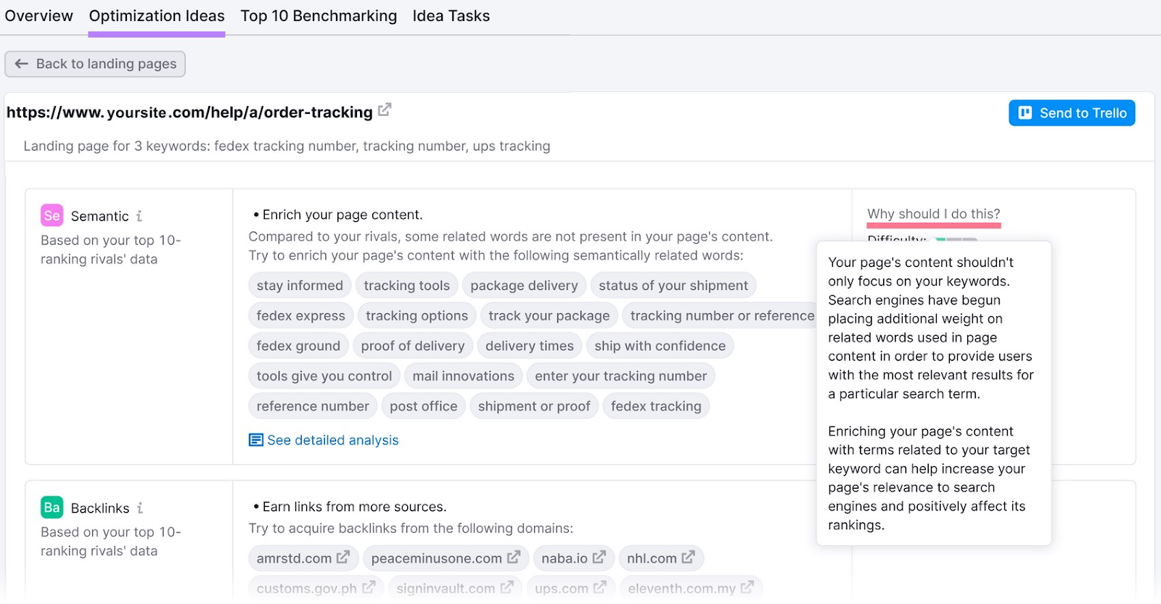Open peaceminusone.com via its external link icon
This screenshot has width=1161, height=604.
tap(516, 557)
